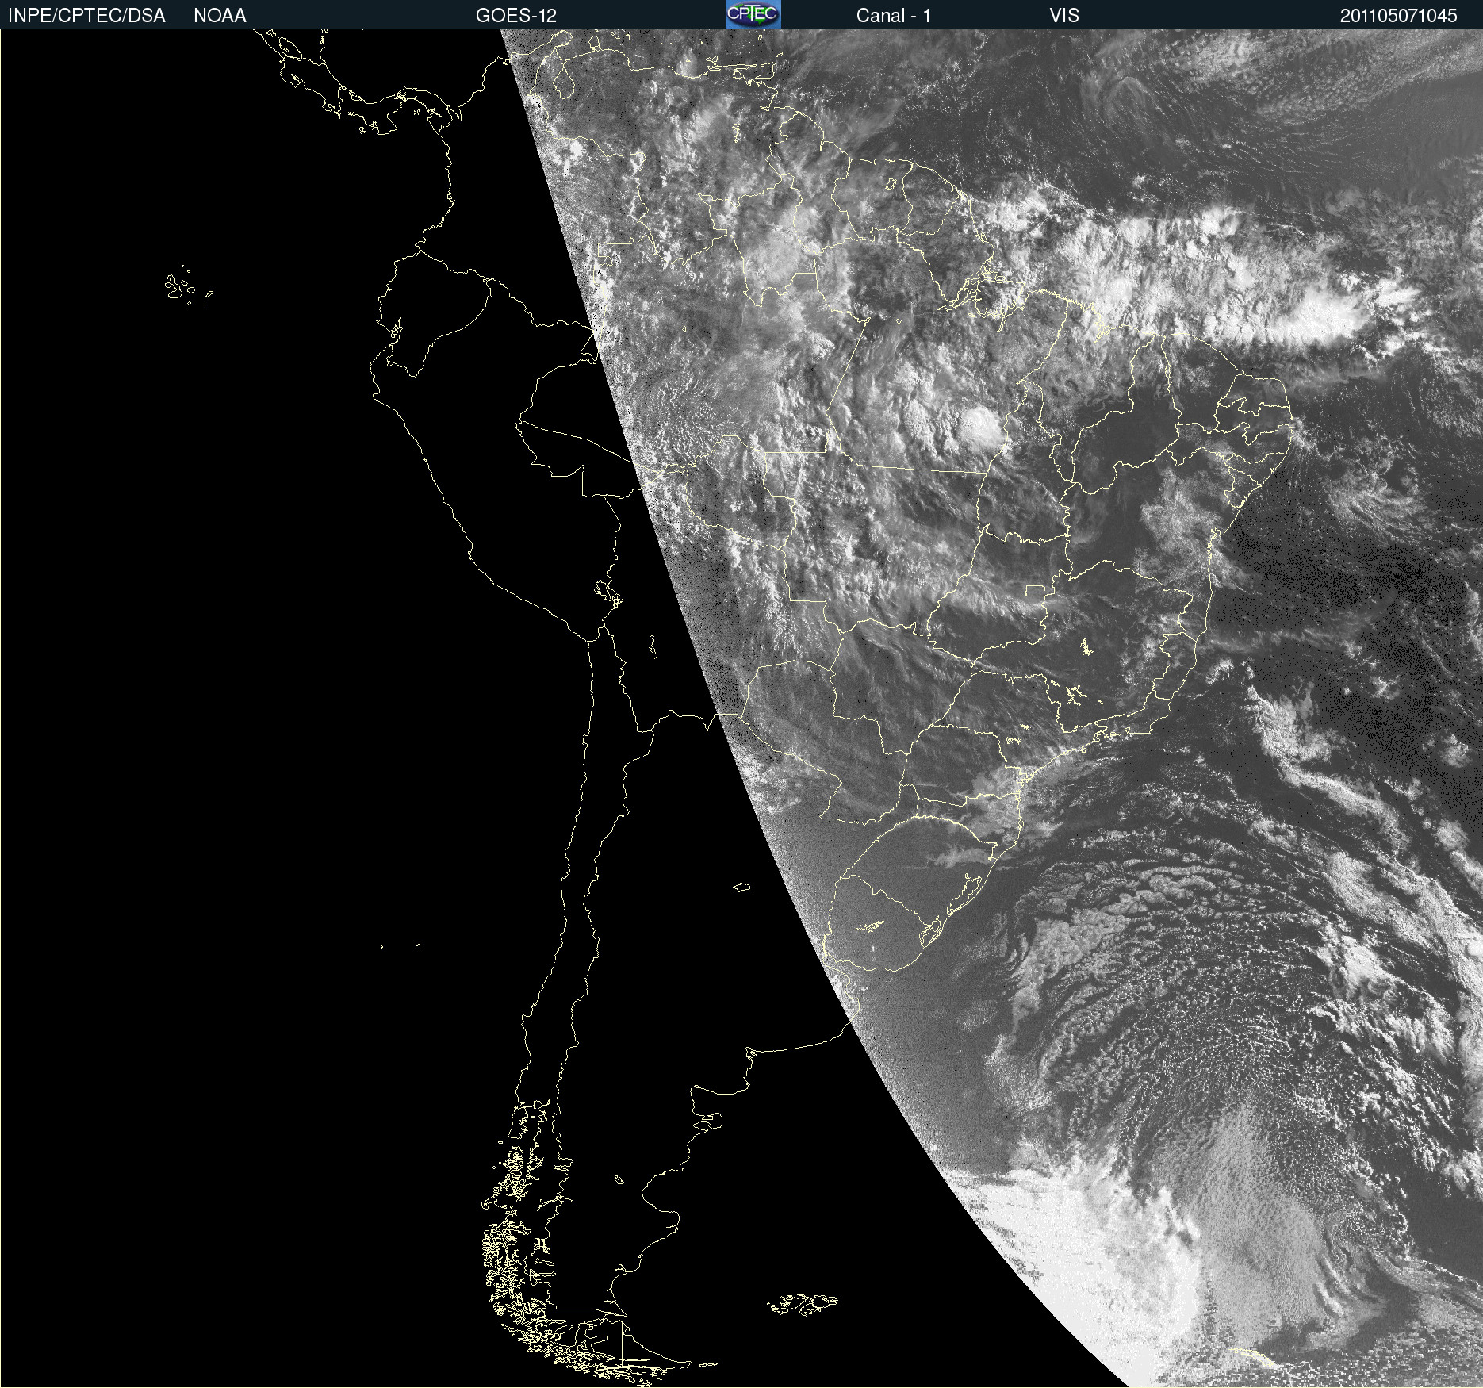Click the 201105071045 timestamp
Screen dimensions: 1483x1388
[1398, 16]
